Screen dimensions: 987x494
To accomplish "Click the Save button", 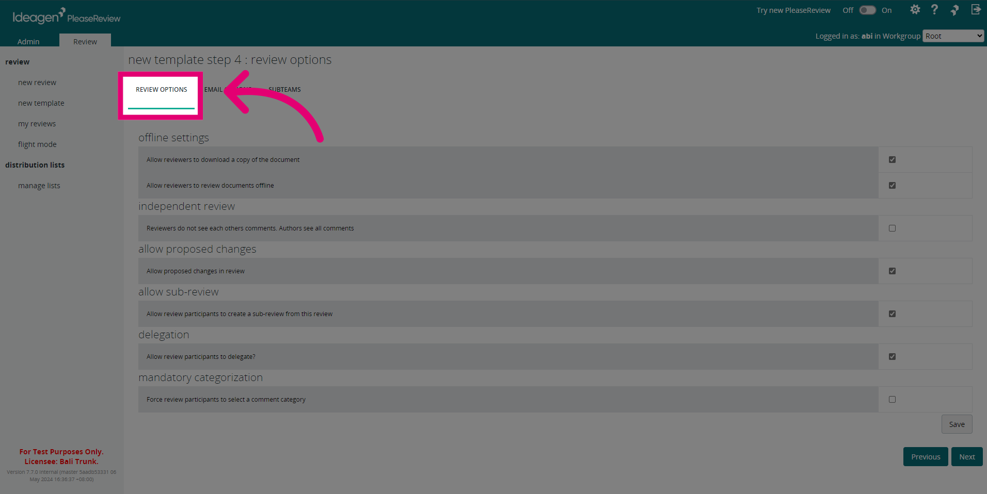I will [x=957, y=424].
